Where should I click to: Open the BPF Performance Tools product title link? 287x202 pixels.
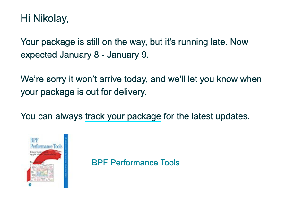click(x=135, y=163)
